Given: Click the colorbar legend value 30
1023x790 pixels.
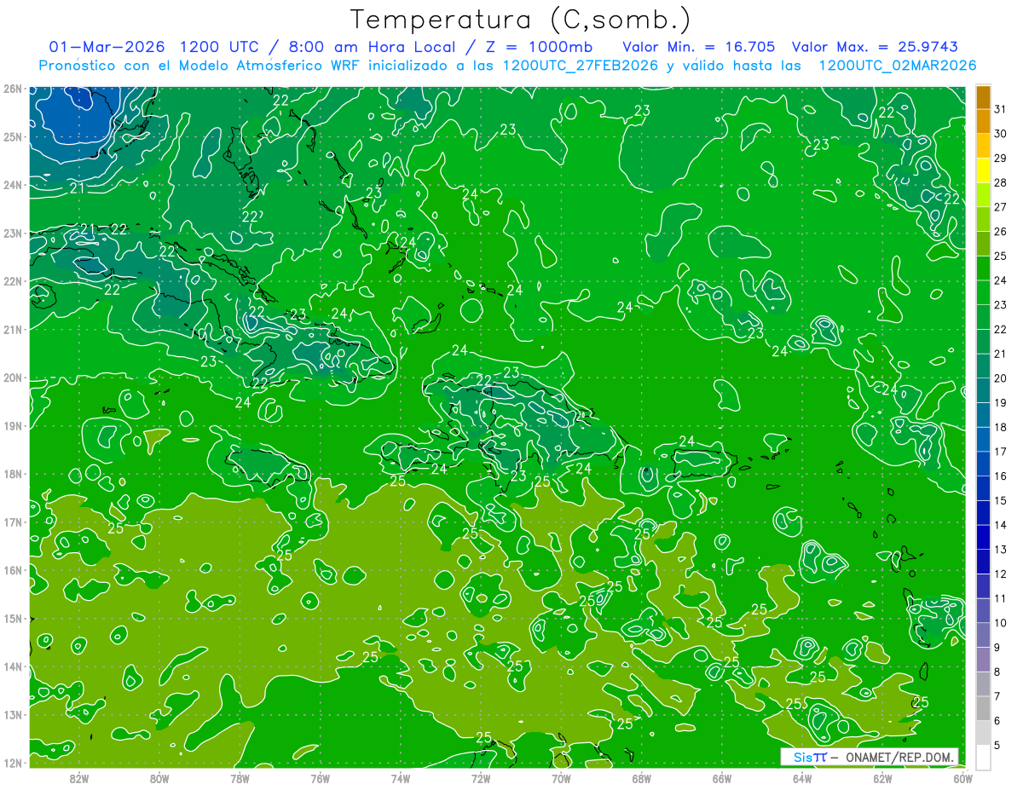Looking at the screenshot, I should 1001,134.
